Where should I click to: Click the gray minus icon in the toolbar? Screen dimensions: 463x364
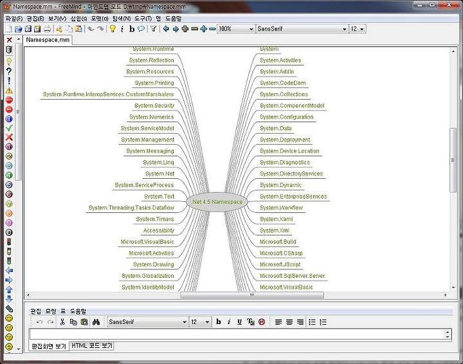click(x=194, y=29)
